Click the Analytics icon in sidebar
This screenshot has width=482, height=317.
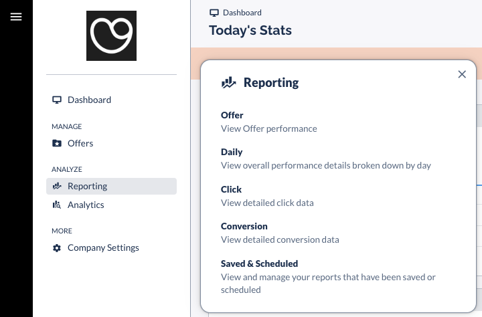[x=57, y=205]
